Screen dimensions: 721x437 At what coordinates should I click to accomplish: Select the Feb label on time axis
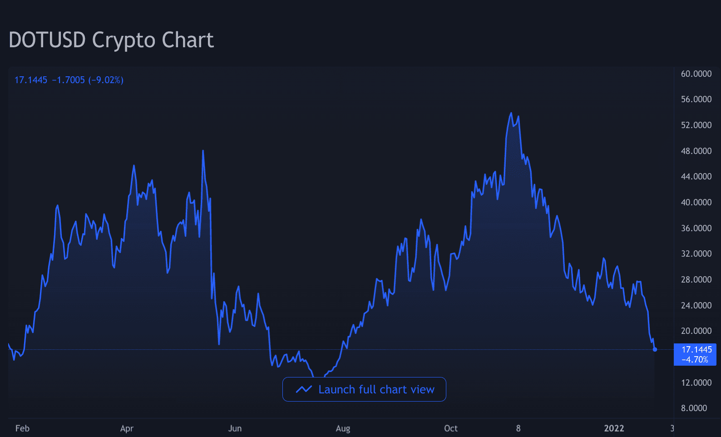point(22,428)
